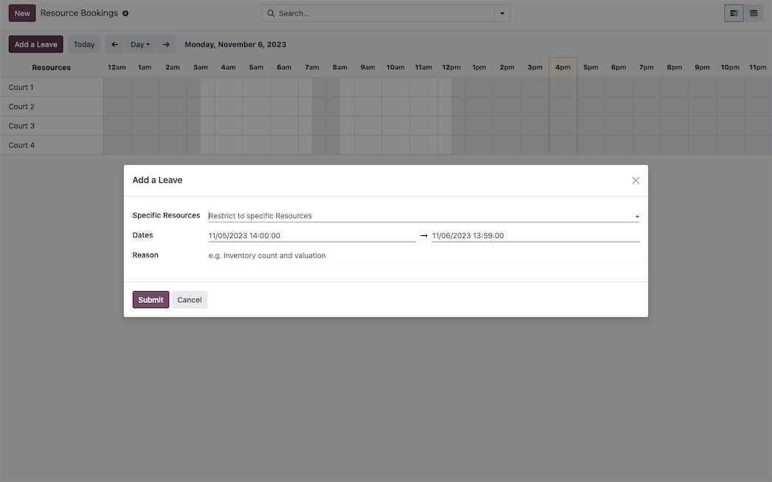Click the Today button
772x482 pixels.
[84, 44]
